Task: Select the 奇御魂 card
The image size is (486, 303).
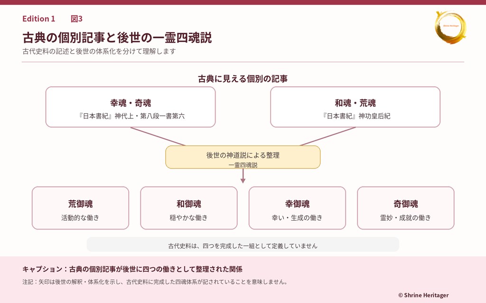Action: tap(406, 208)
